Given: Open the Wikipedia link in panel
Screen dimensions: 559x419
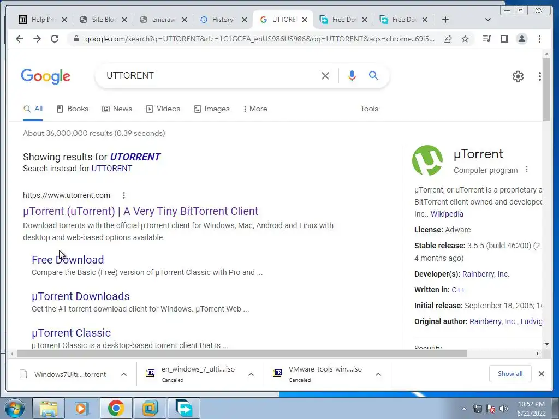Looking at the screenshot, I should pyautogui.click(x=447, y=214).
